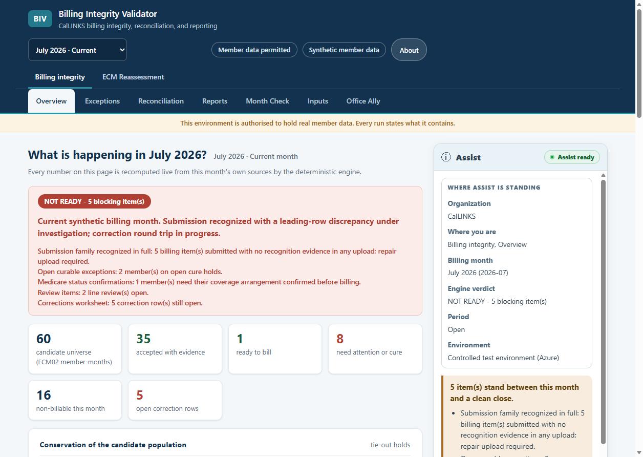Open the Reports tab
Image resolution: width=643 pixels, height=457 pixels.
[x=215, y=101]
